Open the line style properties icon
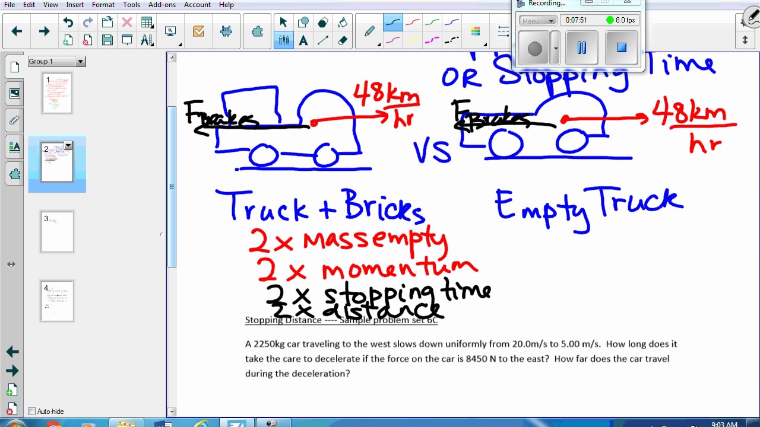Screen dimensions: 760x427 click(504, 31)
